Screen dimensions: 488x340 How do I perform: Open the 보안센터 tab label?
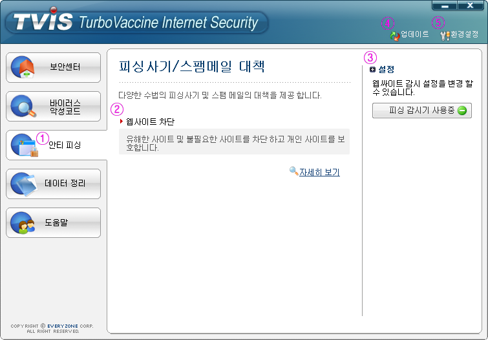[x=65, y=67]
